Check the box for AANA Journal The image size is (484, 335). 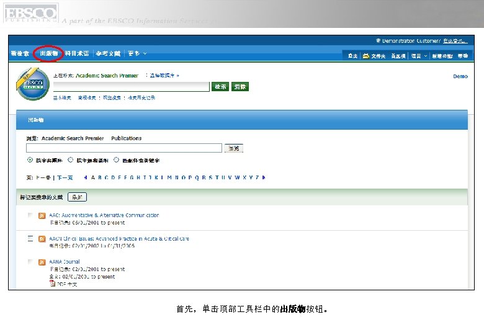tap(30, 262)
